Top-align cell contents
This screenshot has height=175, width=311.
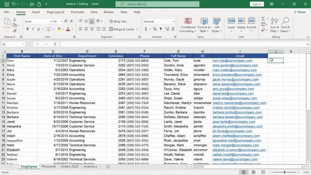pyautogui.click(x=80, y=21)
